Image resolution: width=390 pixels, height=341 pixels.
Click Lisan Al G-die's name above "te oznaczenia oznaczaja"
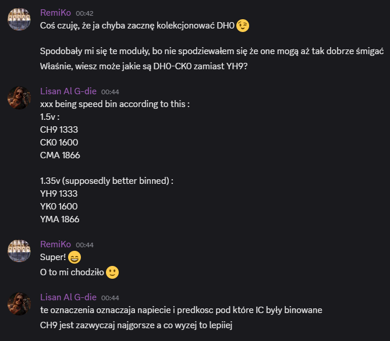(68, 297)
